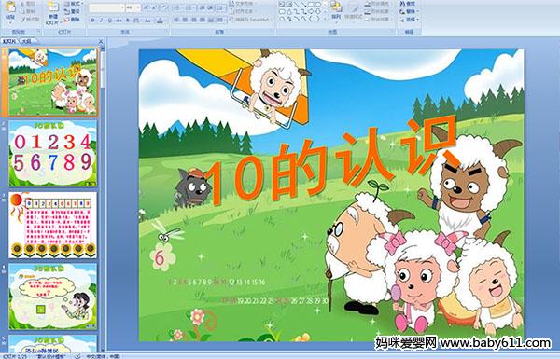Justify the paragraph text
This screenshot has height=359, width=560.
click(203, 20)
